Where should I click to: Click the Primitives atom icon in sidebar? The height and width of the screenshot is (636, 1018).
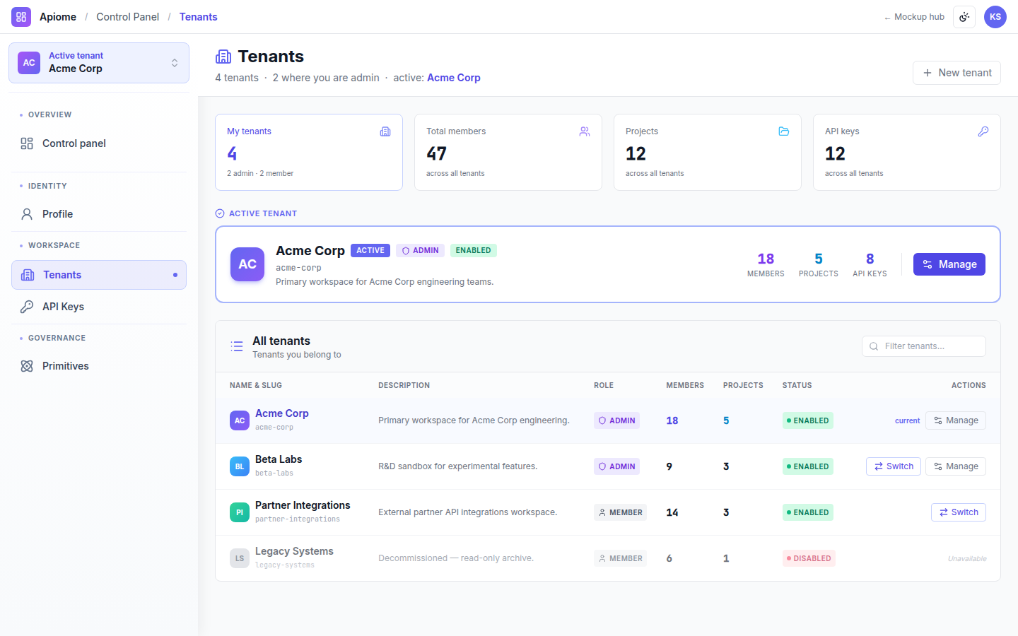point(27,366)
